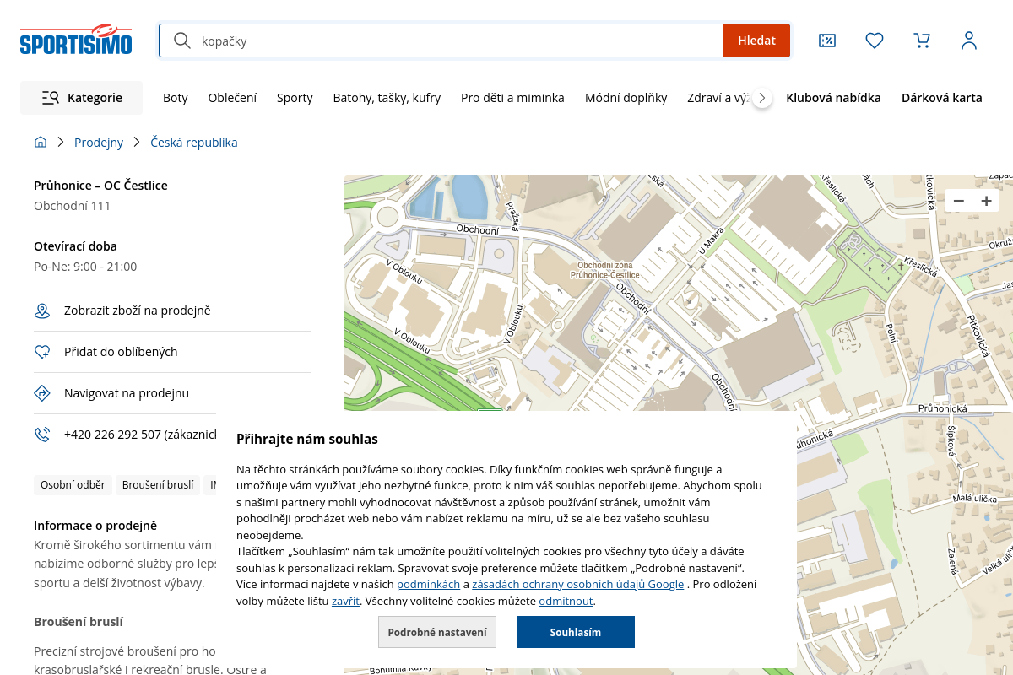Open the Batohy, tašky, kufry menu
This screenshot has width=1013, height=675.
387,98
